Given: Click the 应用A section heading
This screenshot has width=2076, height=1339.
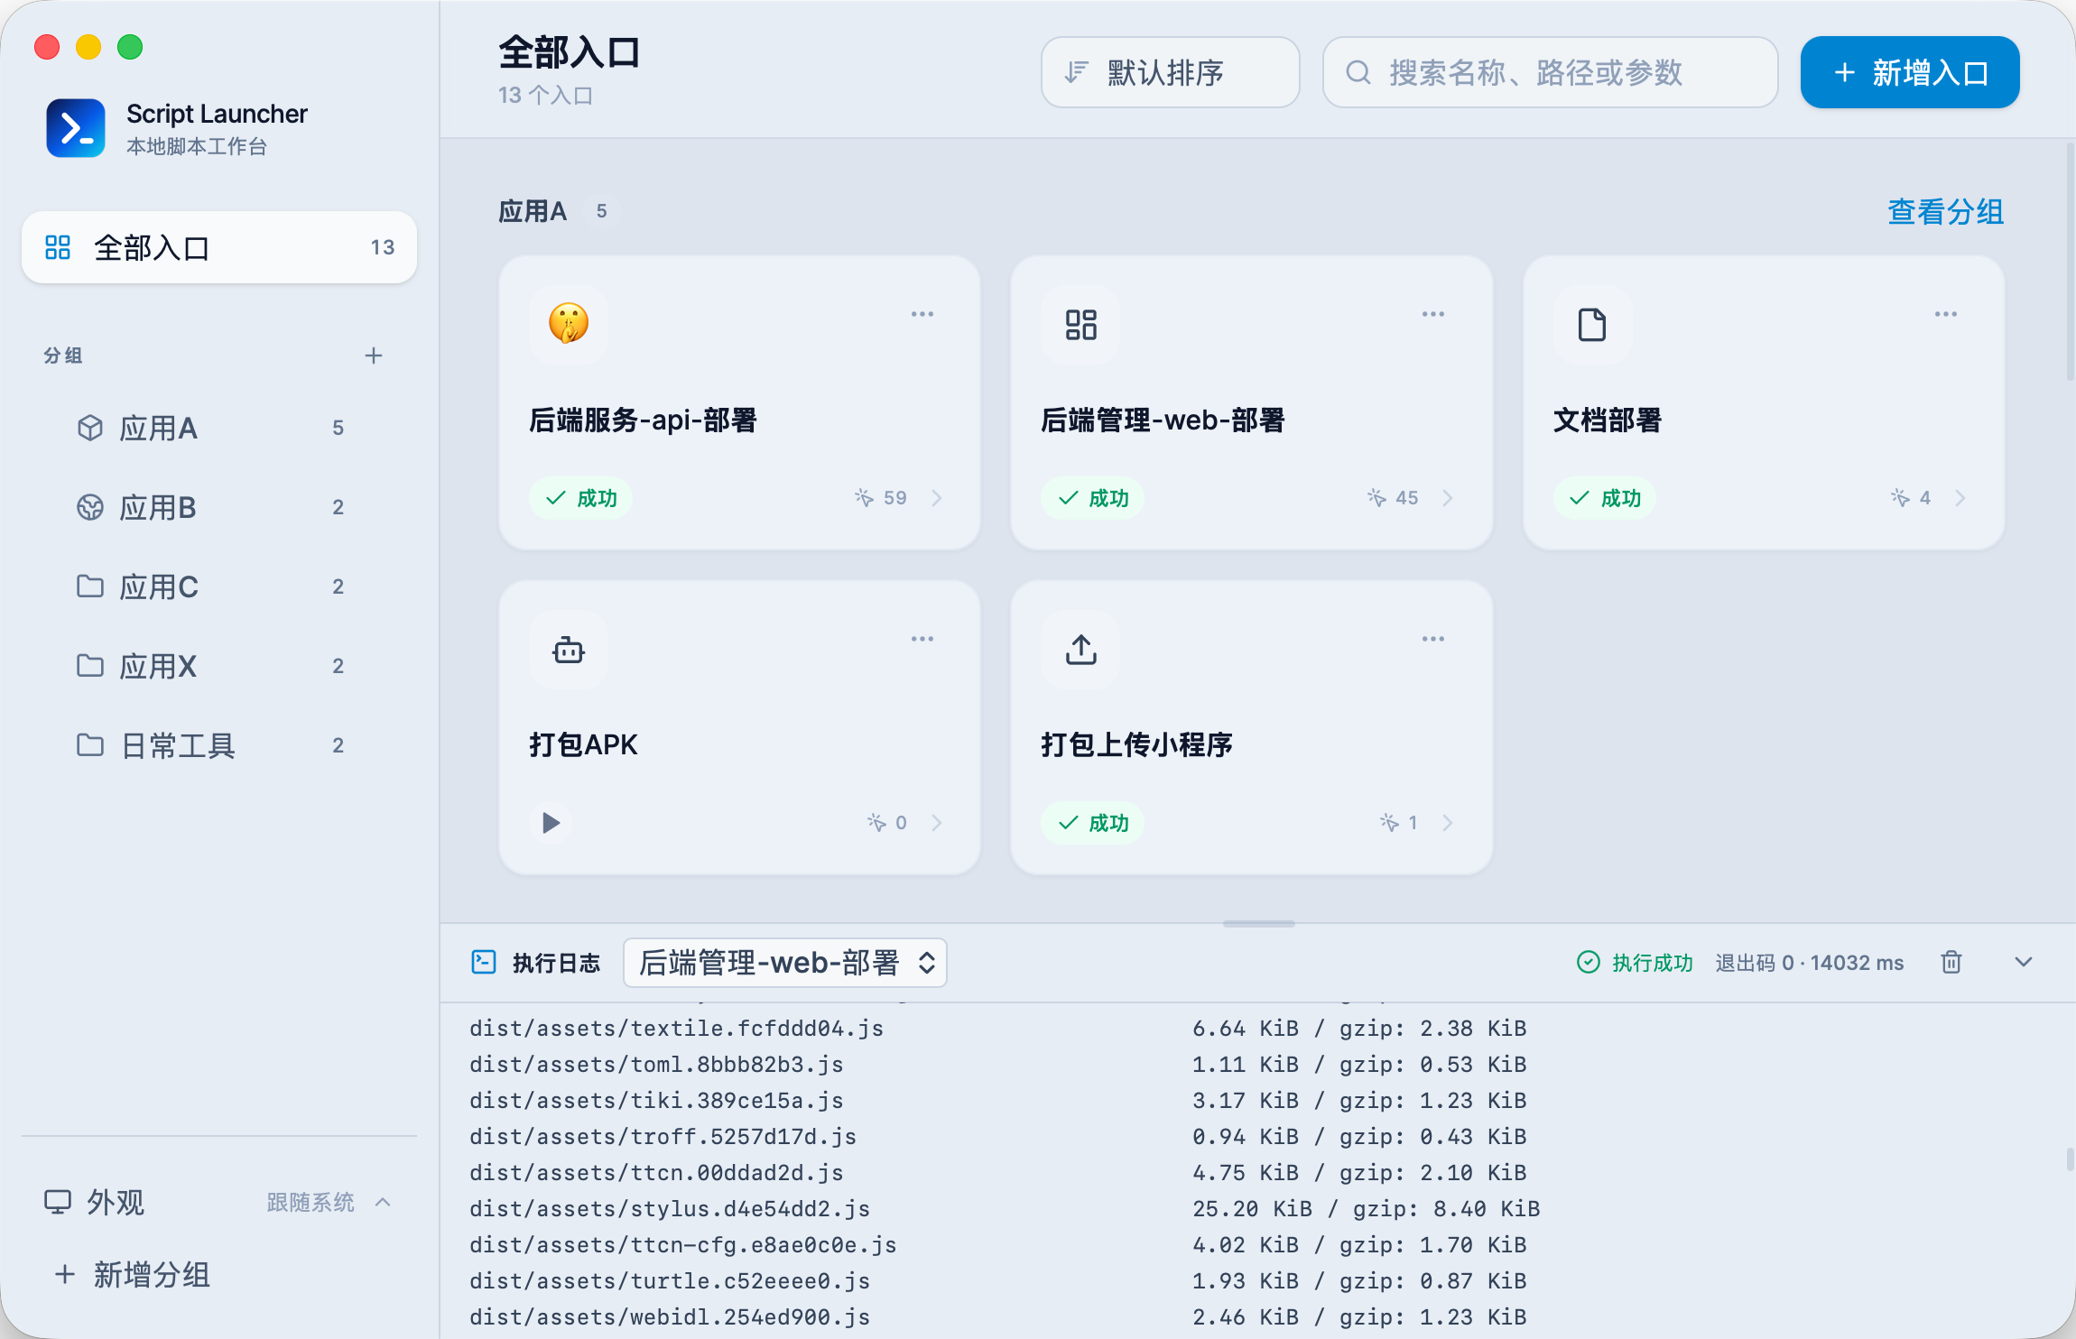Looking at the screenshot, I should click(533, 211).
